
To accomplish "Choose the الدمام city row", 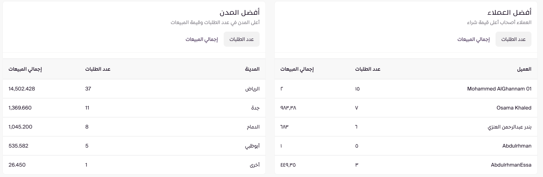I will 253,127.
